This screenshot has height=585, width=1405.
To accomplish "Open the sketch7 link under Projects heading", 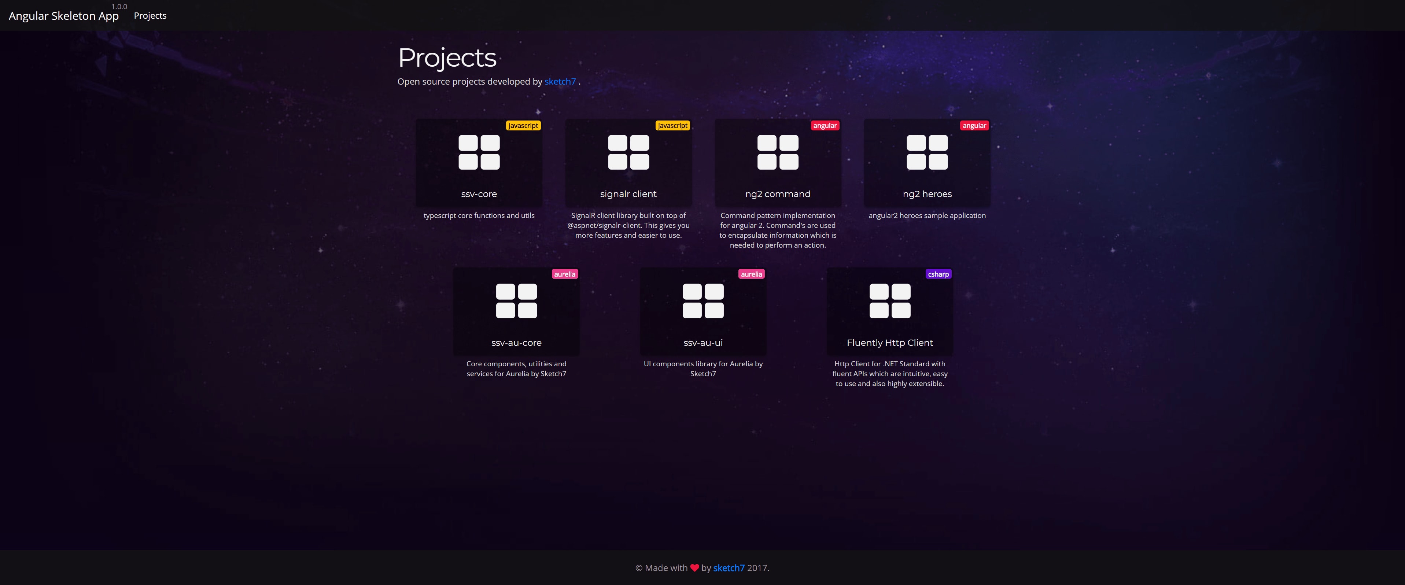I will [x=560, y=82].
